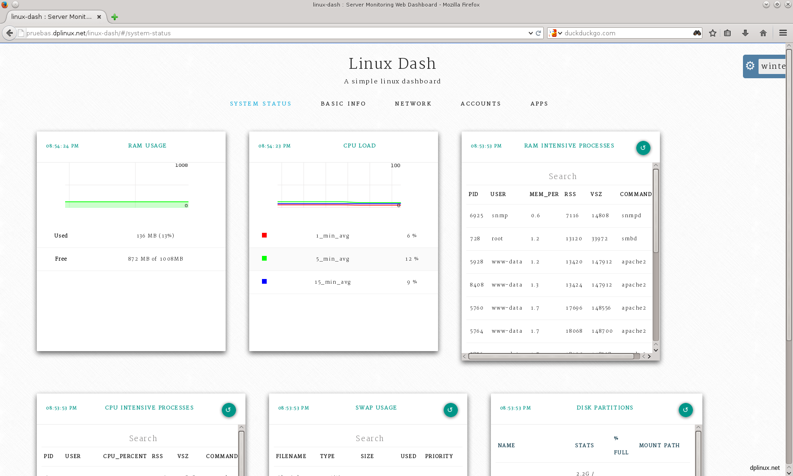Screen dimensions: 793x476
Task: Open the Basic Info tab
Action: point(343,104)
